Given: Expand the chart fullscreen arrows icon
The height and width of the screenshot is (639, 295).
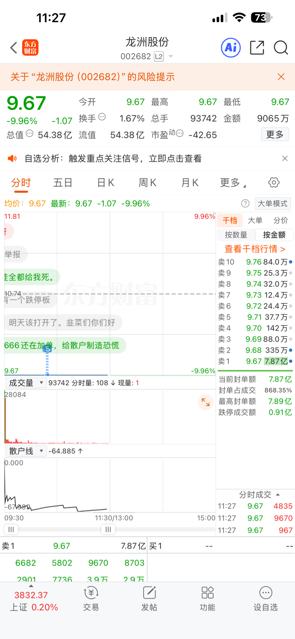Looking at the screenshot, I should click(206, 402).
